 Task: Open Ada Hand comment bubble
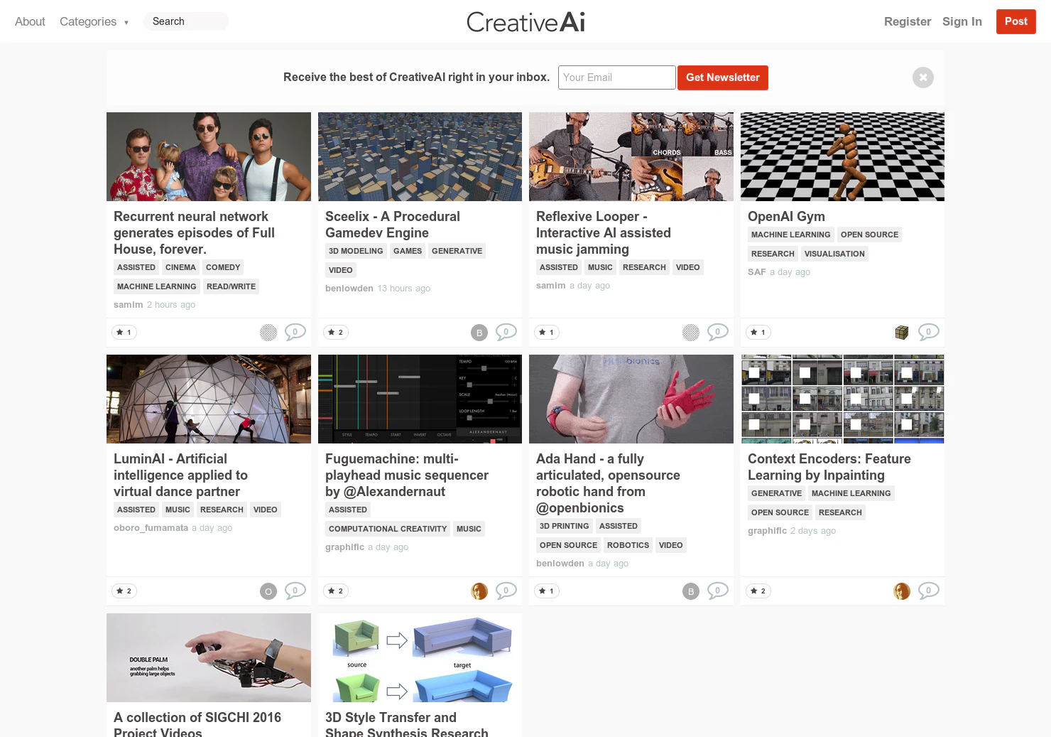click(718, 591)
